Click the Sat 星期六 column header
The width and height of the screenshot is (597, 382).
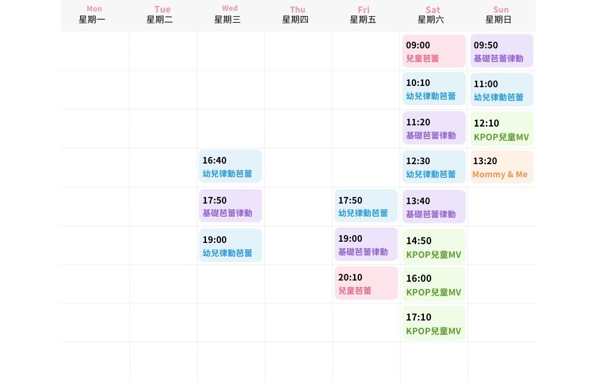coord(433,15)
